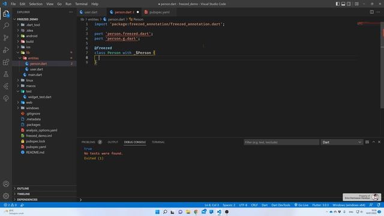Open the Extensions view
The width and height of the screenshot is (384, 216).
pyautogui.click(x=6, y=62)
